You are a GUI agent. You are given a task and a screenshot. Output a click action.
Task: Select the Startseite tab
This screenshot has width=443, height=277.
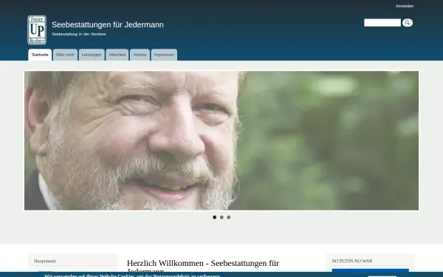(40, 55)
